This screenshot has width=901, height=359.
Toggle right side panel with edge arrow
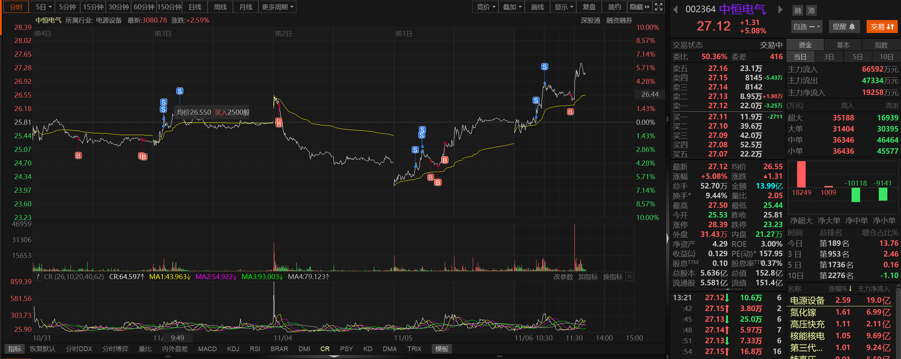pyautogui.click(x=667, y=238)
